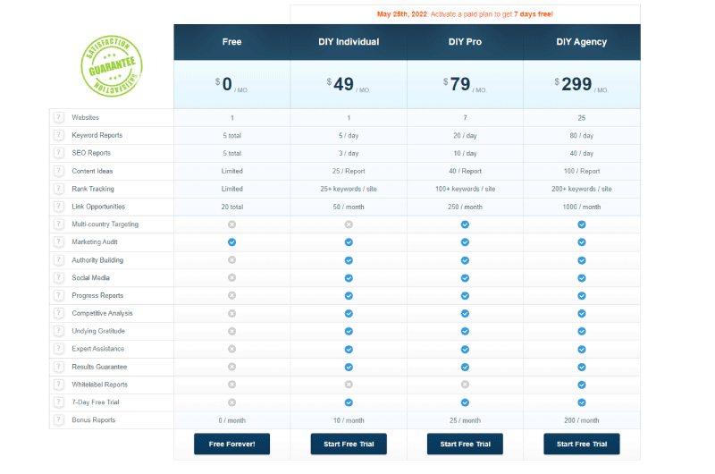
Task: Click the help icon beside Marketing Audit
Action: point(58,242)
